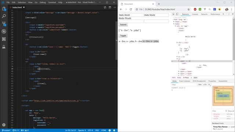The image size is (235, 132).
Task: Collapse the div id="app" node
Action: (176, 26)
